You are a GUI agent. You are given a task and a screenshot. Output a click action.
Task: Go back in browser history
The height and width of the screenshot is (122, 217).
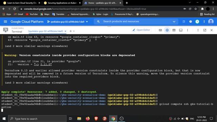(4, 9)
